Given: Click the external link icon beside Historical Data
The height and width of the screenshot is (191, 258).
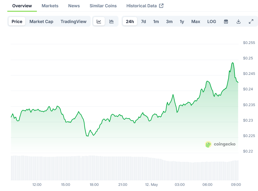Looking at the screenshot, I should 161,6.
